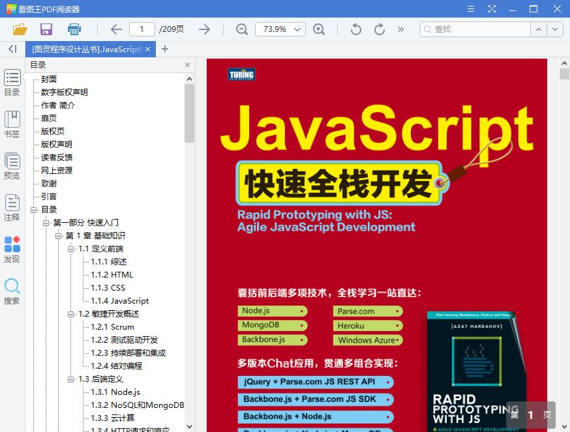
Task: Select 1.3.3 云计算 outline entry
Action: point(113,418)
